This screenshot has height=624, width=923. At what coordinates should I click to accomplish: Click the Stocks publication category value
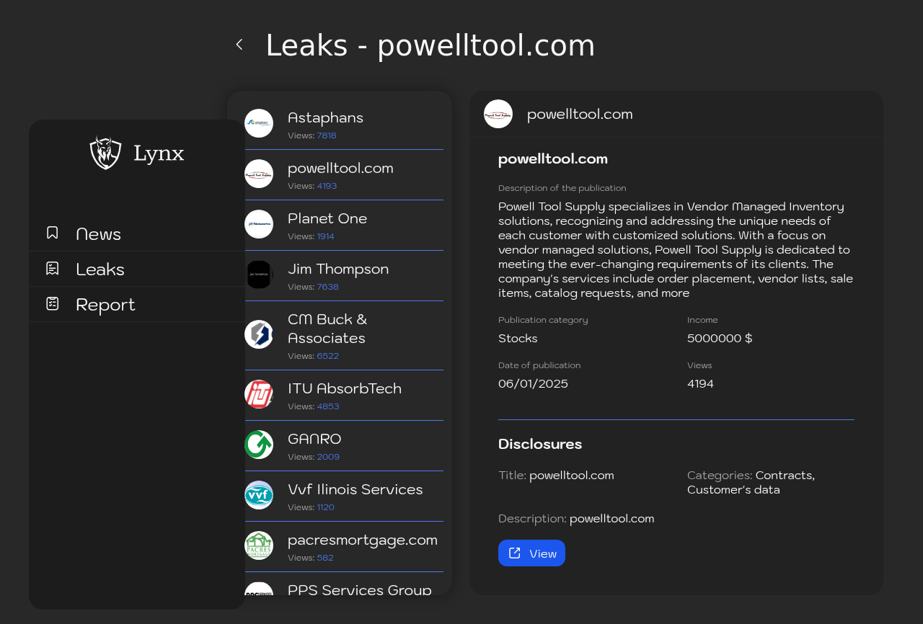(x=518, y=338)
